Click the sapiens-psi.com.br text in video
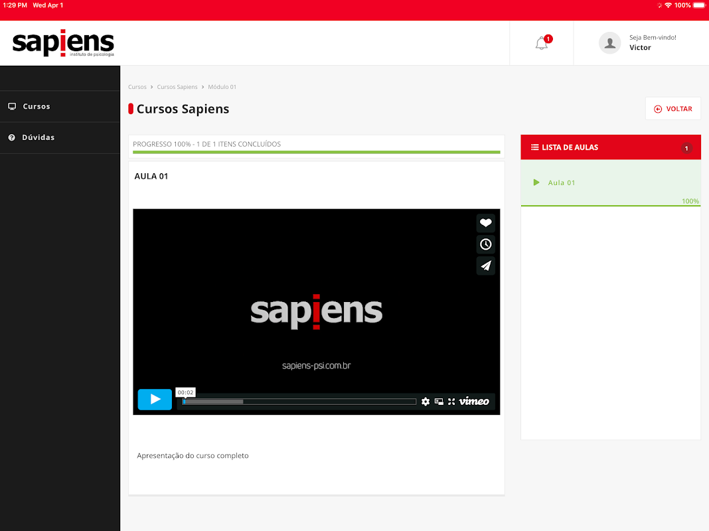Image resolution: width=709 pixels, height=531 pixels. click(317, 366)
